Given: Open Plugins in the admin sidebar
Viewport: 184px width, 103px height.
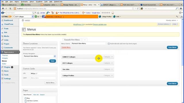Looking at the screenshot, I should (7, 67).
